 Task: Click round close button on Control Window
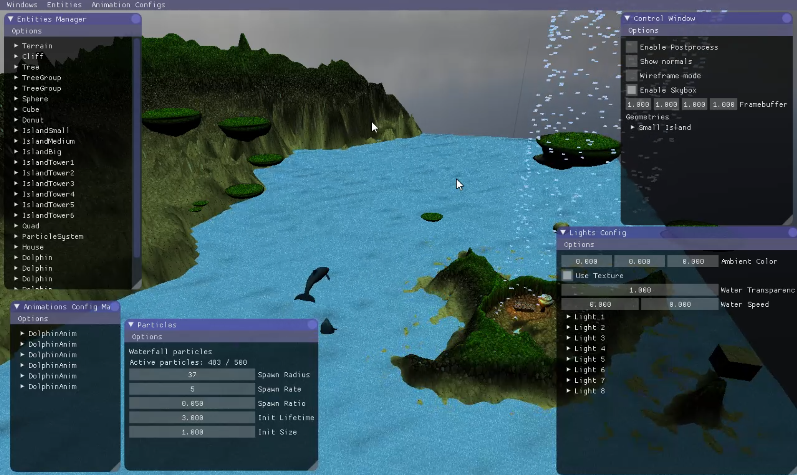[x=786, y=18]
